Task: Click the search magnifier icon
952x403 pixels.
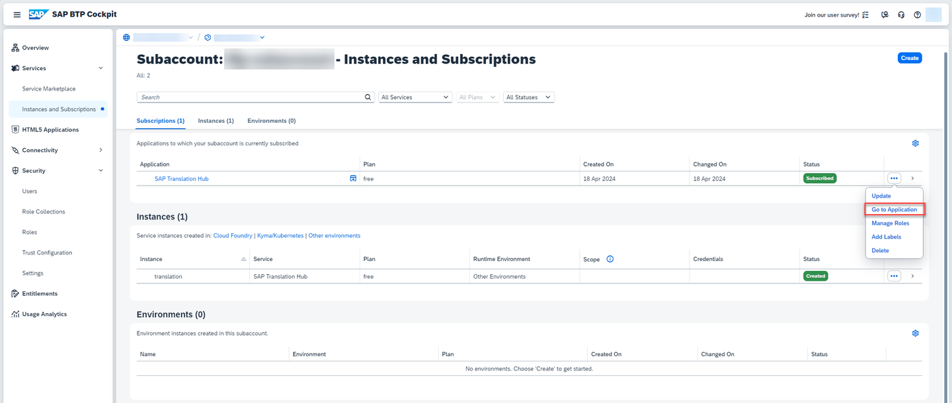Action: coord(369,97)
